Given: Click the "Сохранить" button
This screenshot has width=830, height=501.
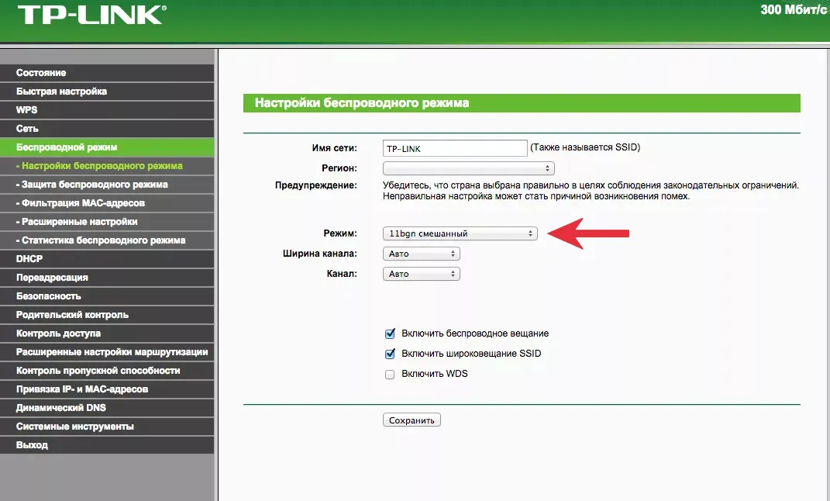Looking at the screenshot, I should coord(411,419).
